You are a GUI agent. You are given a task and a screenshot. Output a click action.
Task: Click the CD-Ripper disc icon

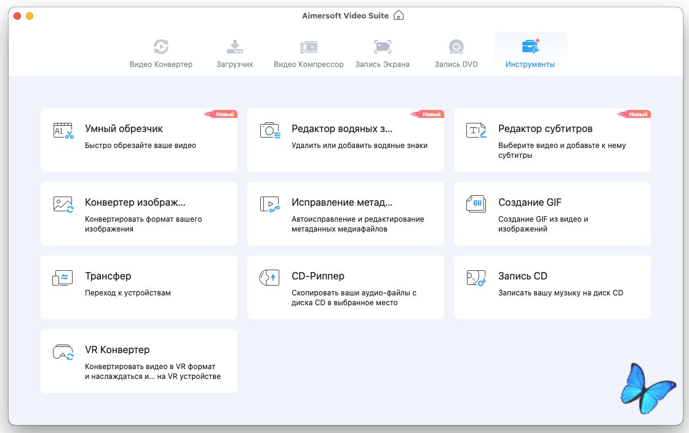tap(270, 278)
